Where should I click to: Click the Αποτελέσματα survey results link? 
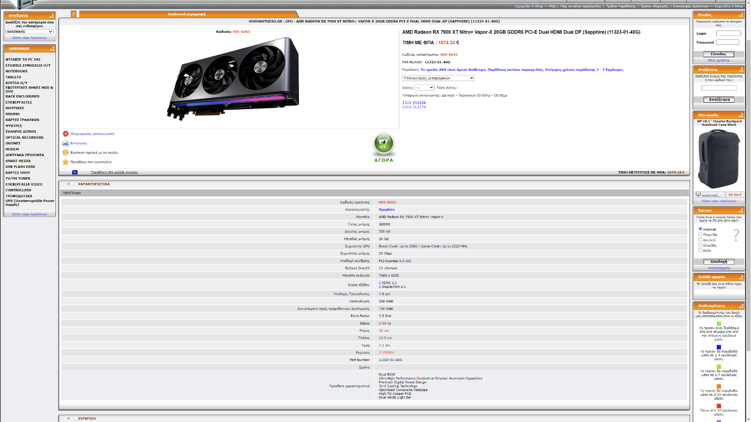[719, 268]
